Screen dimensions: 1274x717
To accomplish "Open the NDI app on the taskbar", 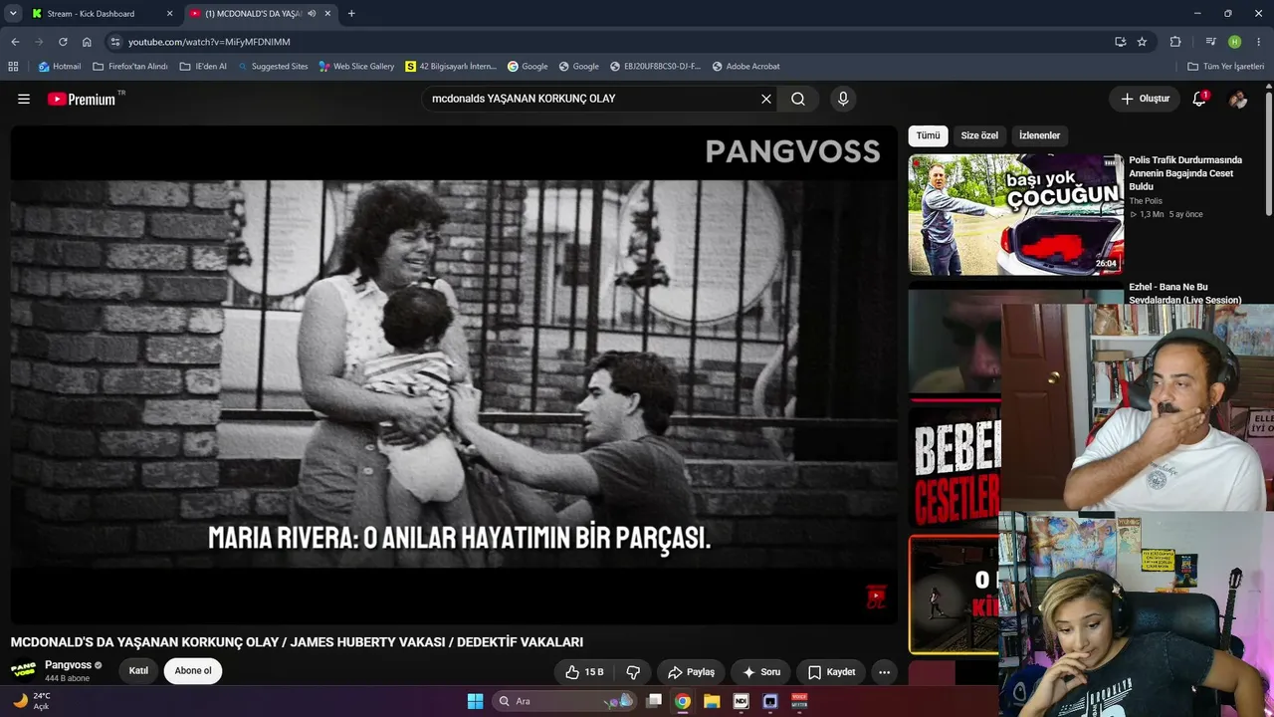I will point(741,701).
